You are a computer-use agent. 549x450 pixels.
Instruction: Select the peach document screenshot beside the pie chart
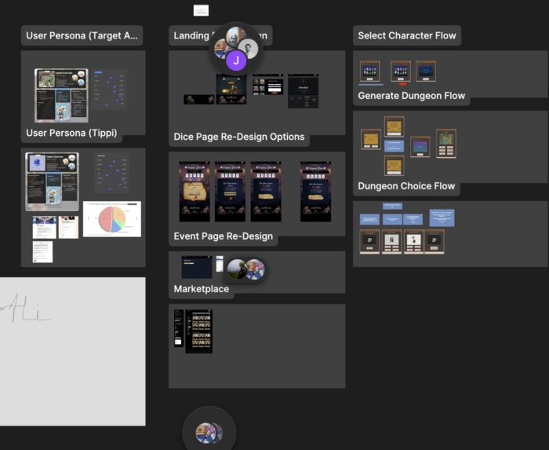(68, 227)
